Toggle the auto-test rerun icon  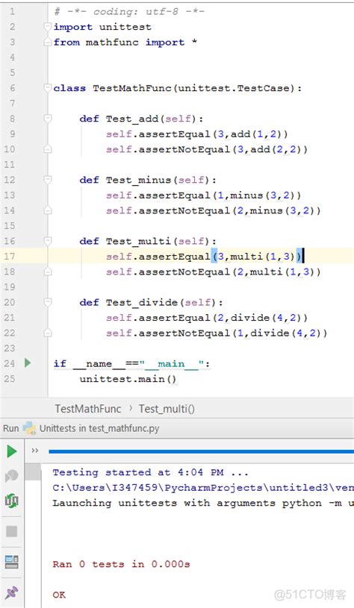(x=12, y=501)
